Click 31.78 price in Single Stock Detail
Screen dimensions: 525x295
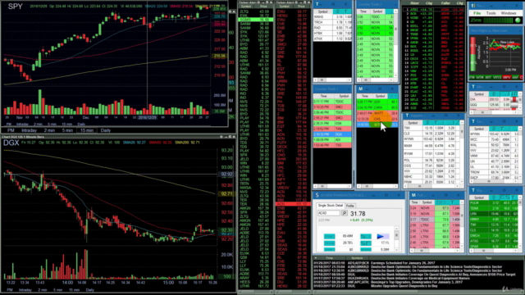coord(358,213)
